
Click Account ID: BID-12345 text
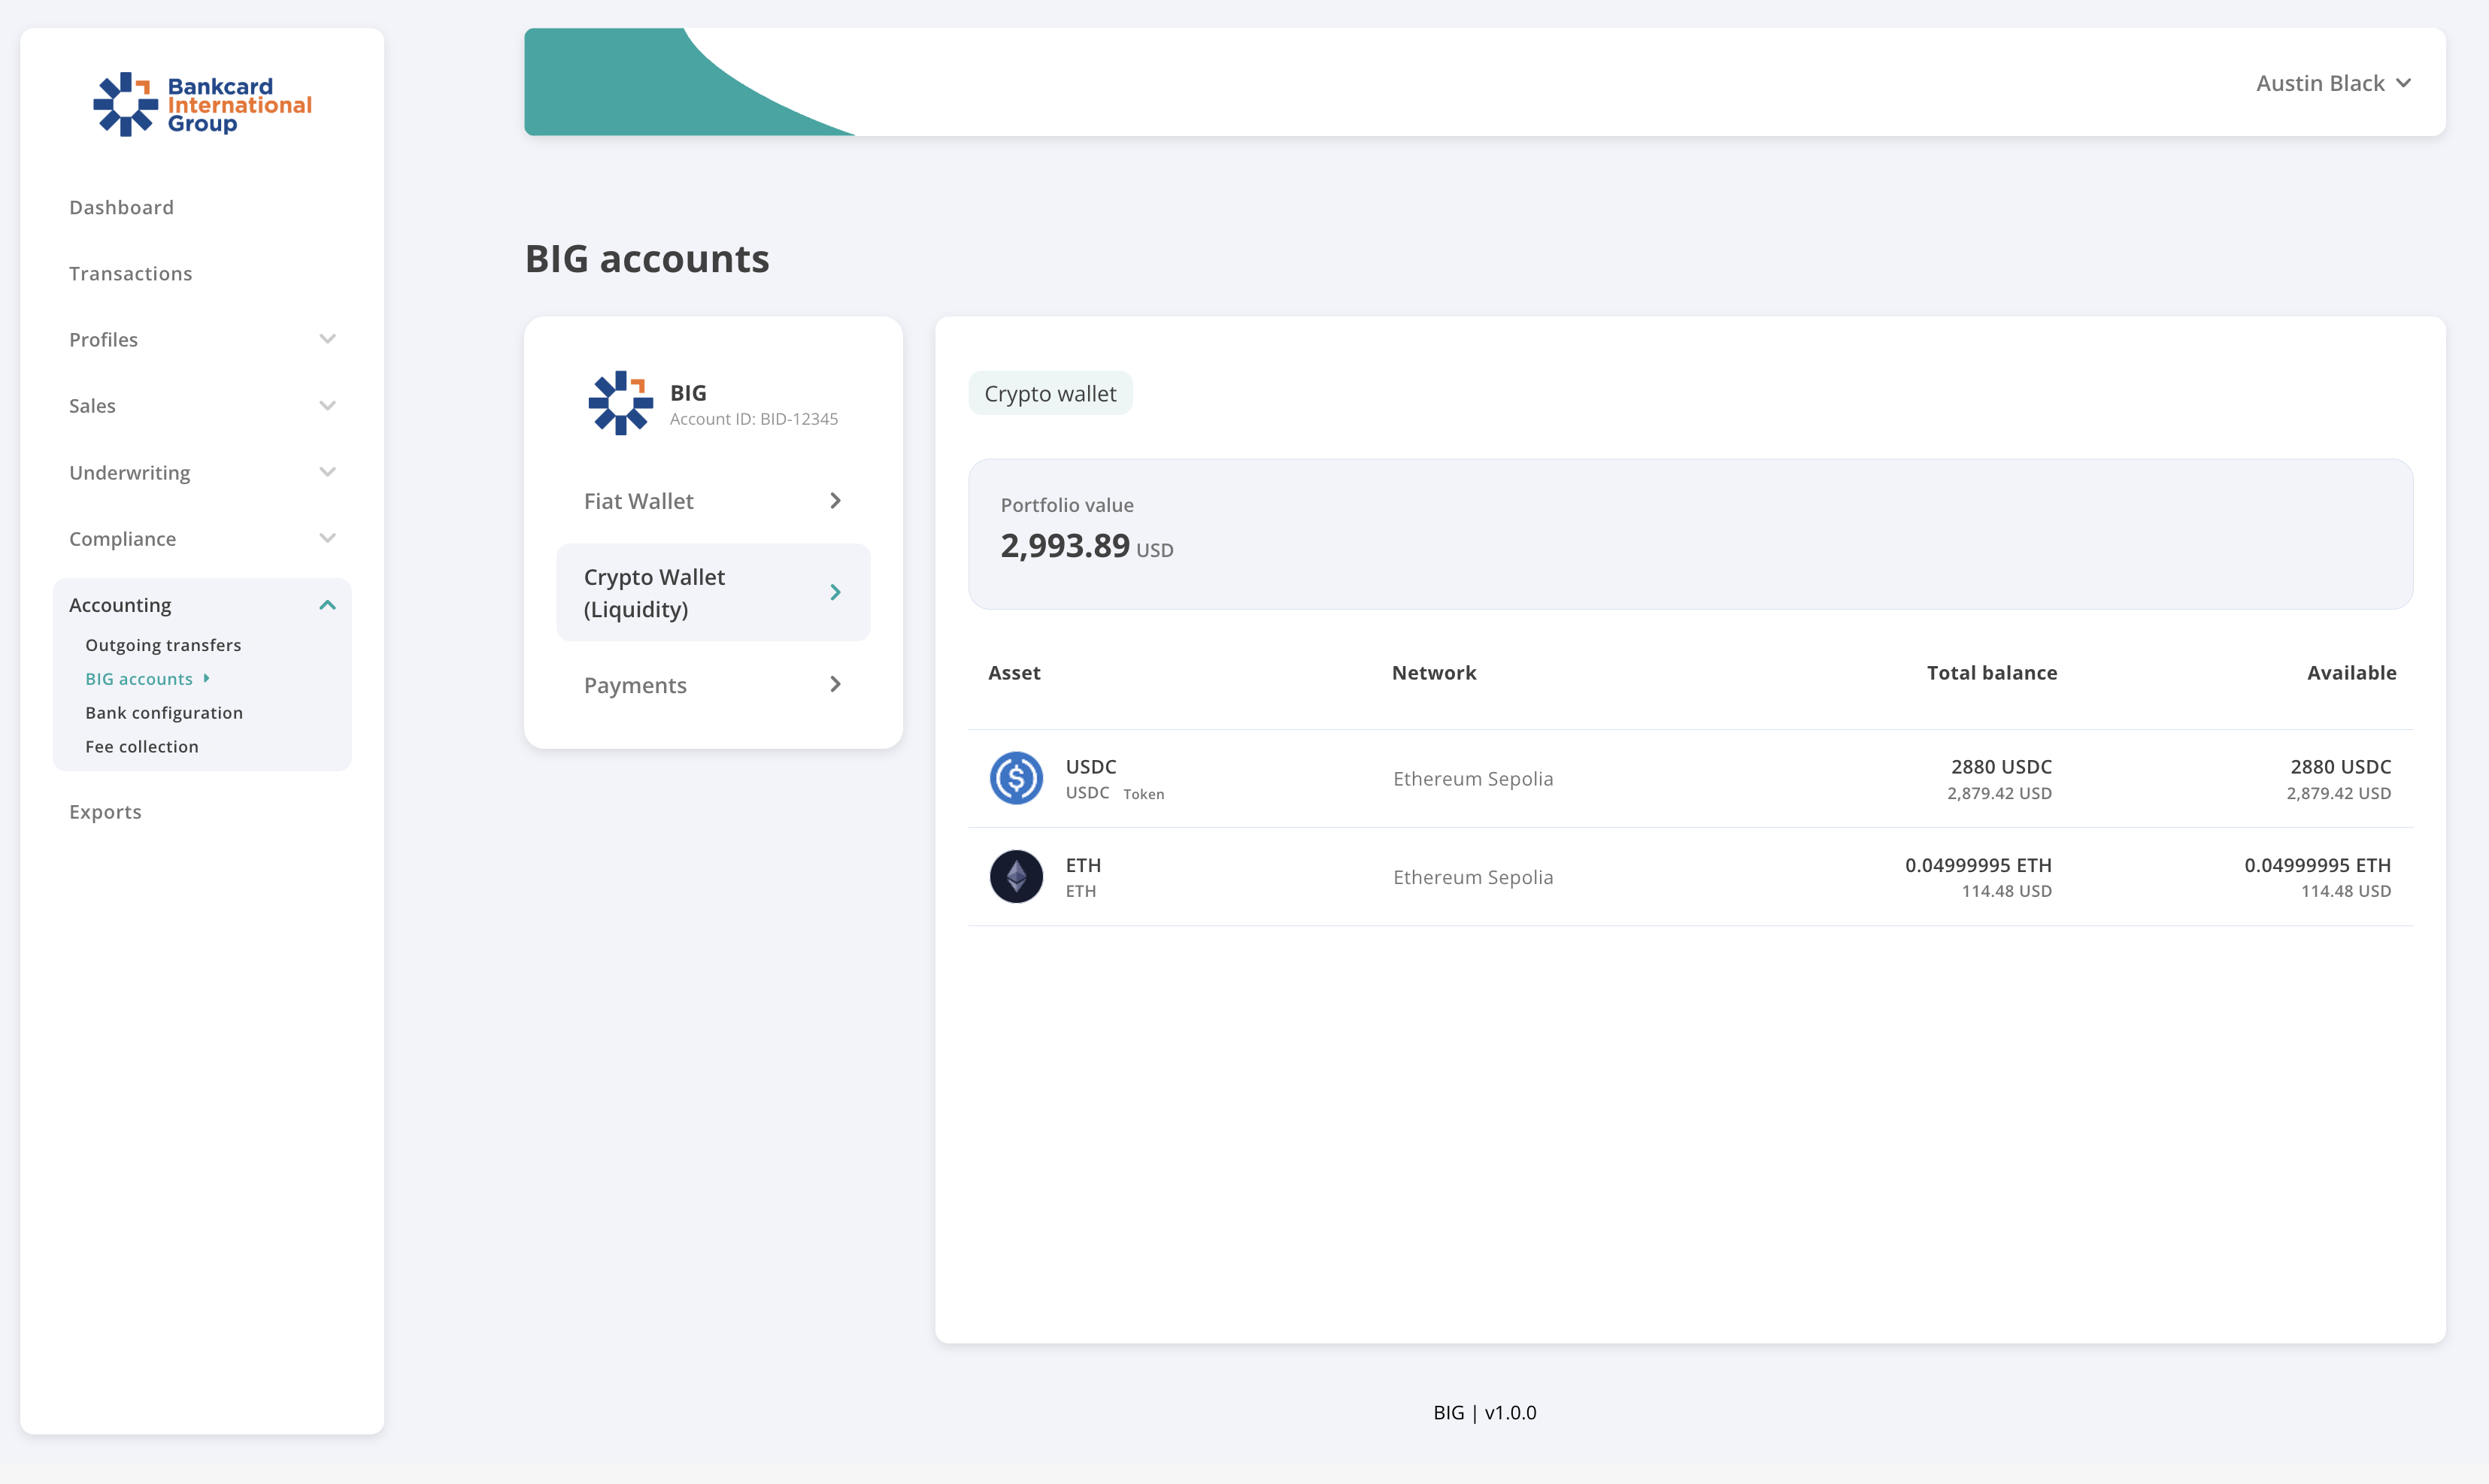click(x=754, y=419)
